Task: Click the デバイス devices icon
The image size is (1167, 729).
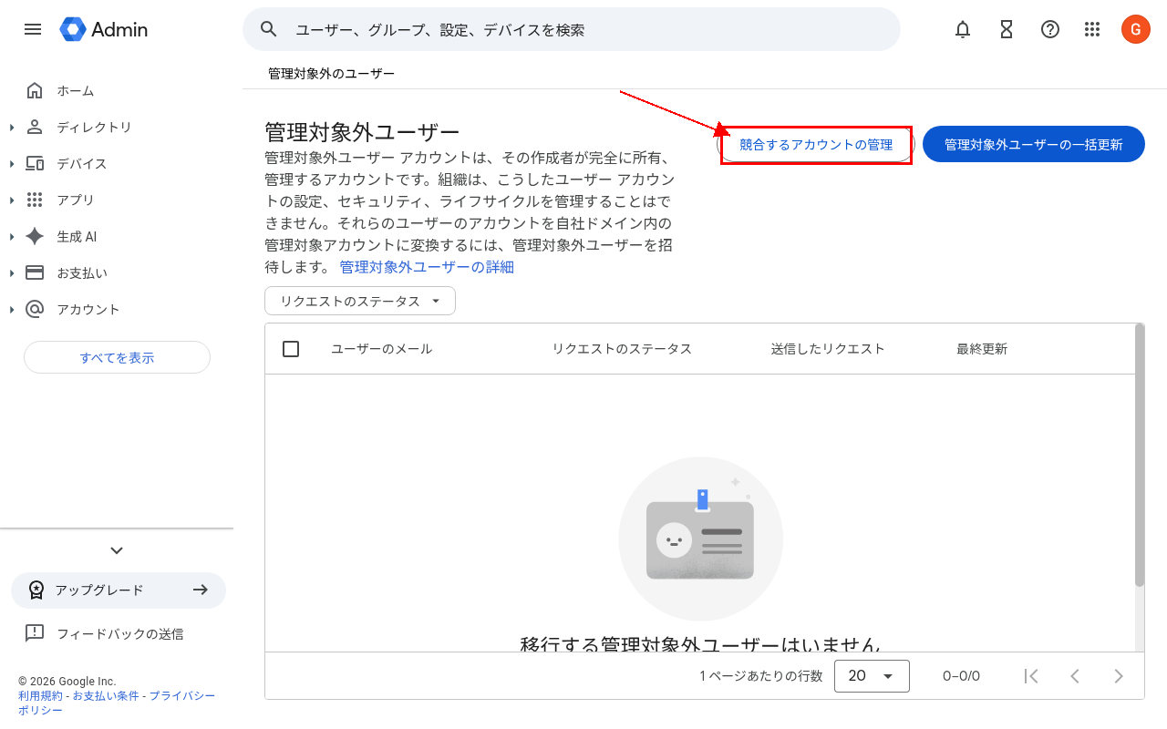Action: (35, 163)
